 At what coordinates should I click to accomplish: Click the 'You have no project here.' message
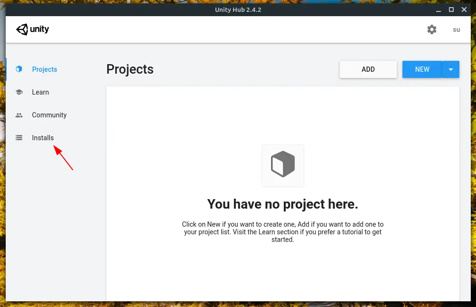283,204
